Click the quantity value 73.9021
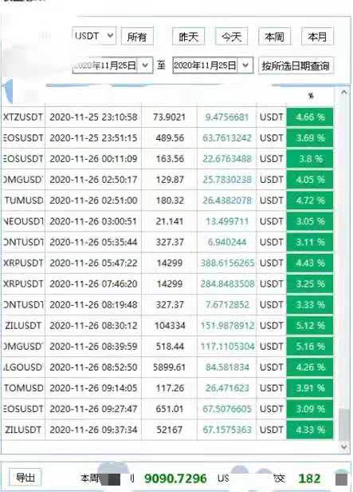 pos(169,117)
